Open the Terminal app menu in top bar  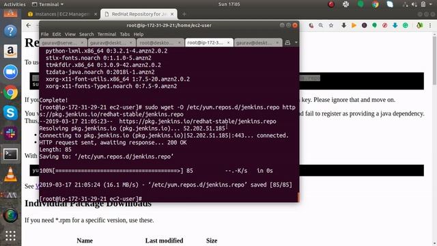point(48,5)
